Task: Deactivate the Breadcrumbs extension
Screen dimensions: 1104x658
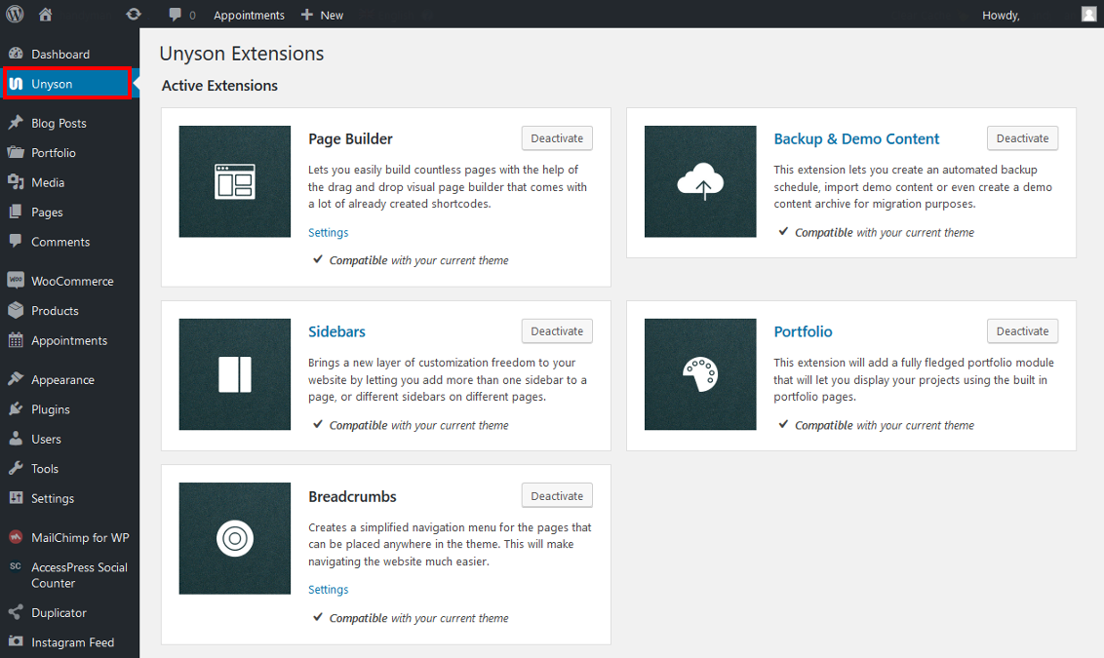Action: tap(557, 496)
